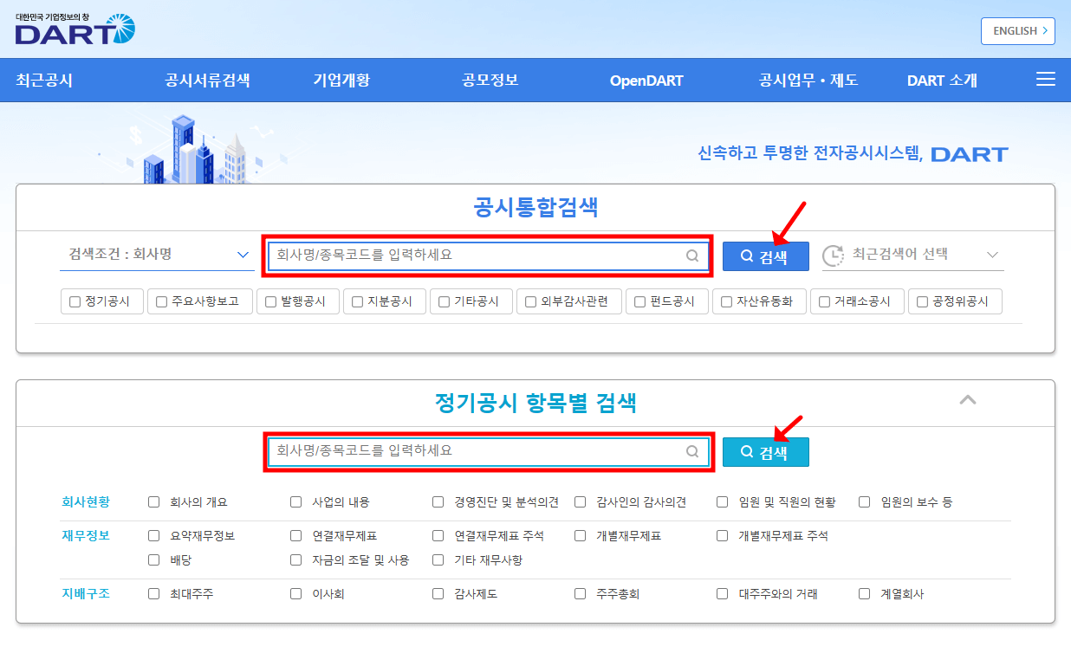Screen dimensions: 1071x666
Task: Select the 최대주주 checkbox
Action: [x=154, y=594]
